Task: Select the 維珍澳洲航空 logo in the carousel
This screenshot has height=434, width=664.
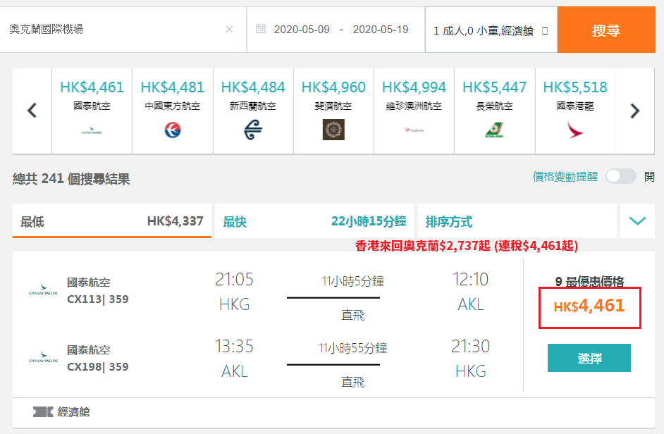Action: point(414,130)
